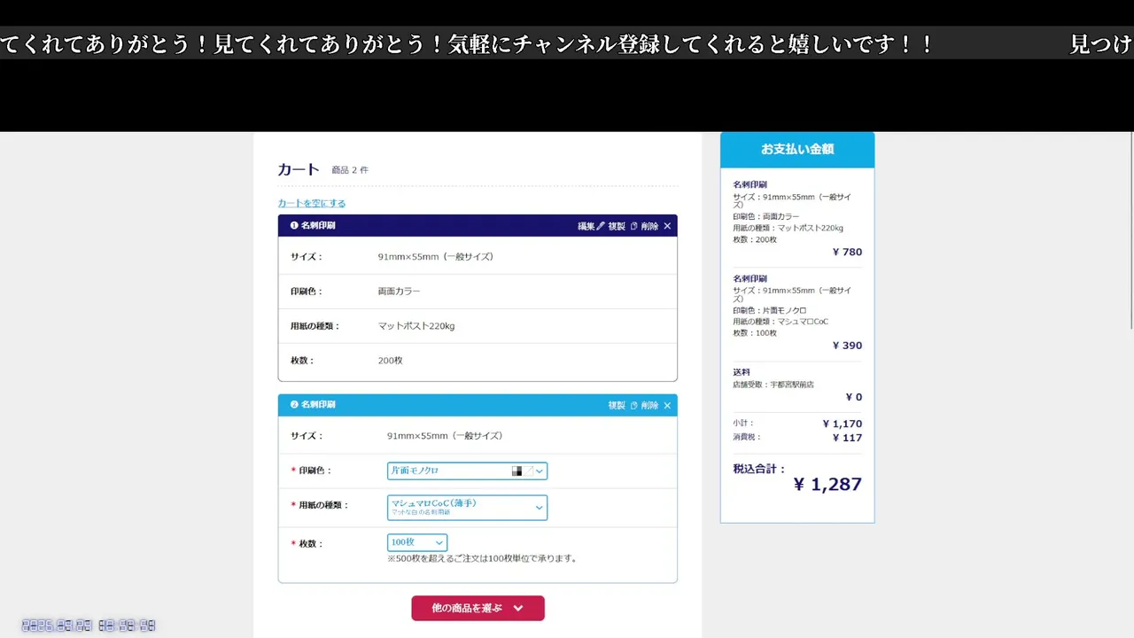Open the 枚数 dropdown showing 100枚
The height and width of the screenshot is (638, 1134).
(416, 542)
